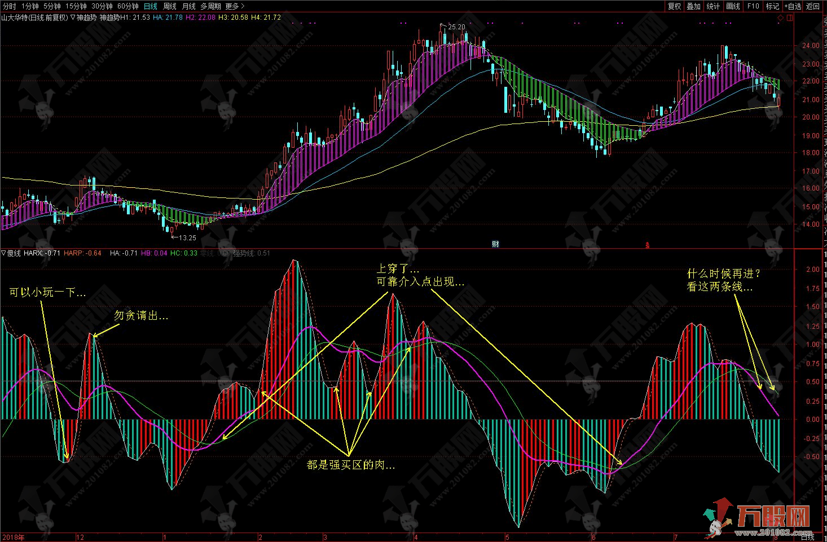827x542 pixels.
Task: Select the 日线 daily chart tab
Action: coord(151,6)
